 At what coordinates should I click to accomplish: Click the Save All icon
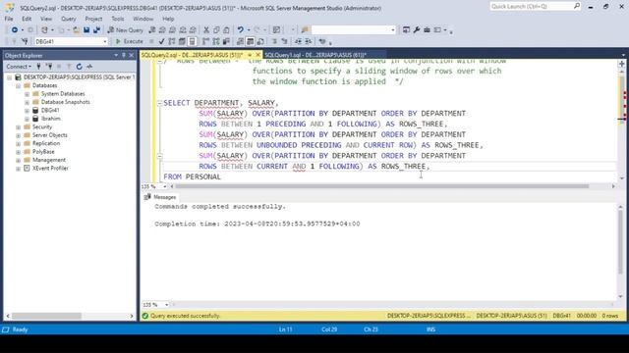tap(96, 30)
